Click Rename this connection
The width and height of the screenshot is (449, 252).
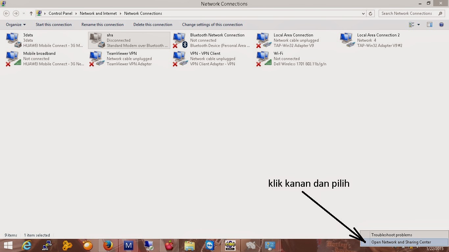103,25
